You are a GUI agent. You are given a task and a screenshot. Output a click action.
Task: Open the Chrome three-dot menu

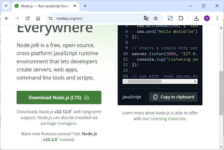pos(217,18)
